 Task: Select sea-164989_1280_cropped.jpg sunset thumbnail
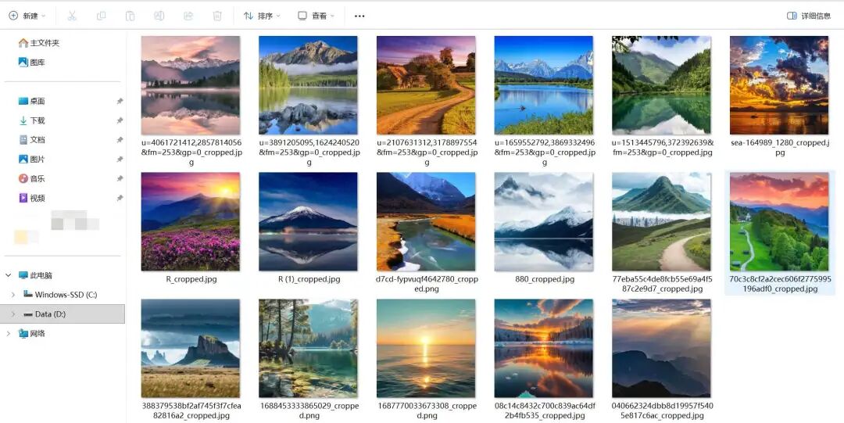click(779, 85)
